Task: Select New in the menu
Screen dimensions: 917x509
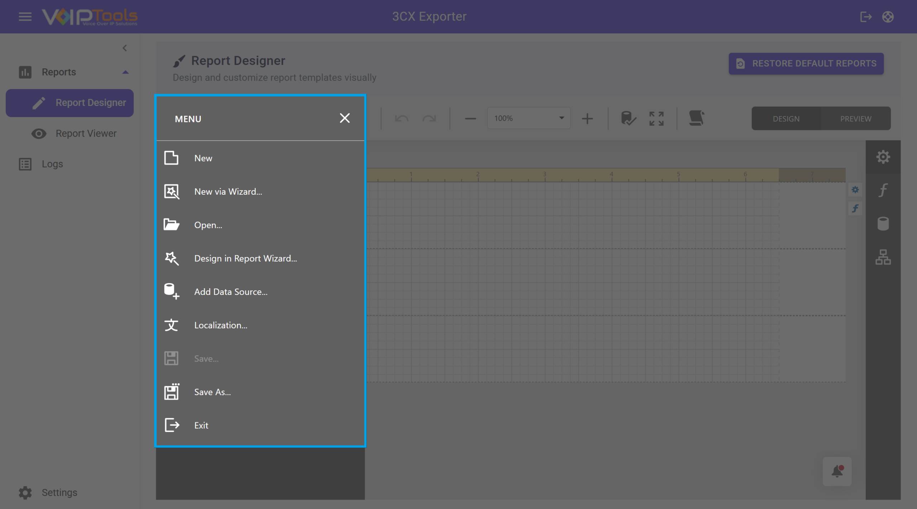Action: click(x=260, y=158)
